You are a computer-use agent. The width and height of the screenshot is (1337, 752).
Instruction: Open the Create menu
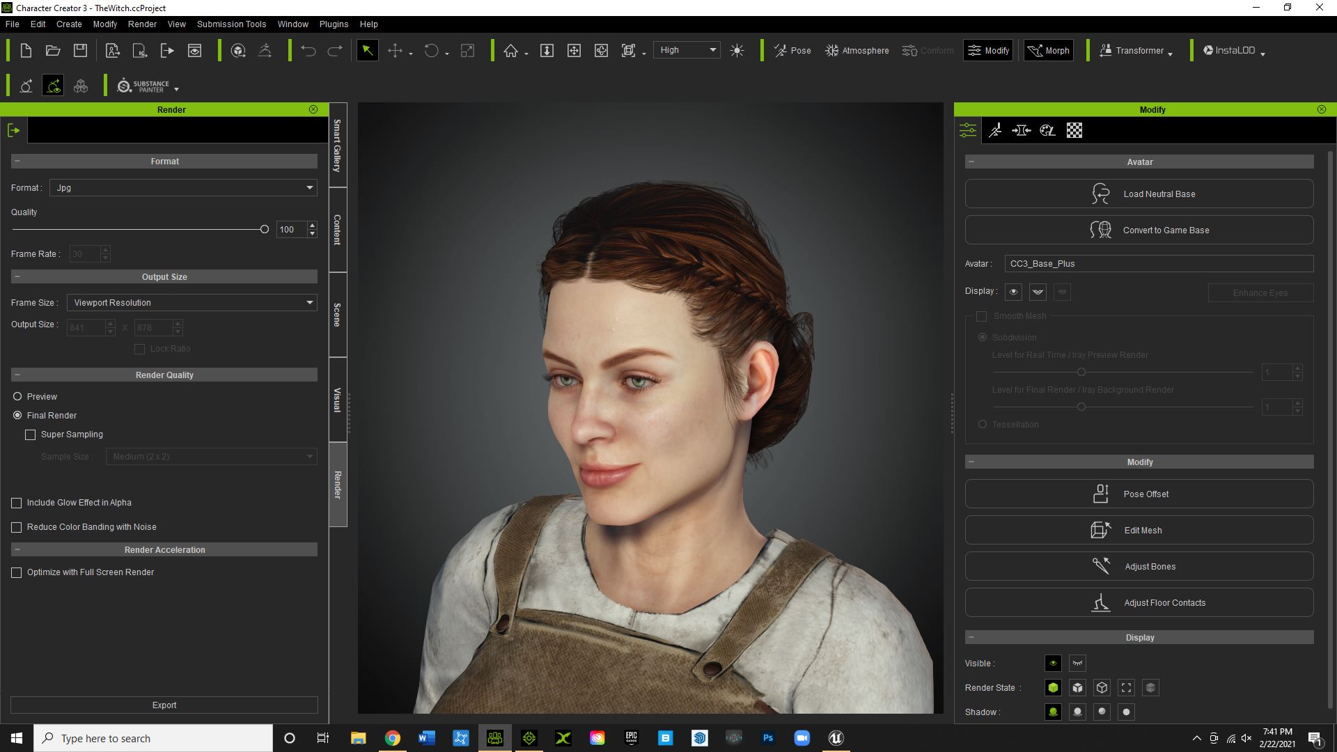(69, 24)
